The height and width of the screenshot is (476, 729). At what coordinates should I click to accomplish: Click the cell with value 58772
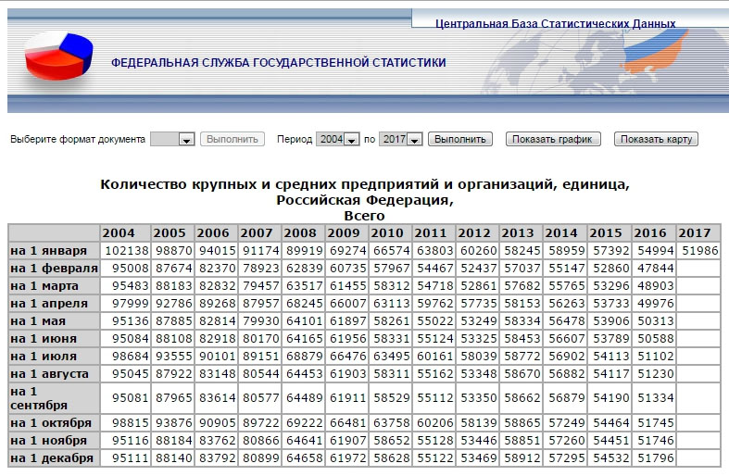[x=522, y=357]
